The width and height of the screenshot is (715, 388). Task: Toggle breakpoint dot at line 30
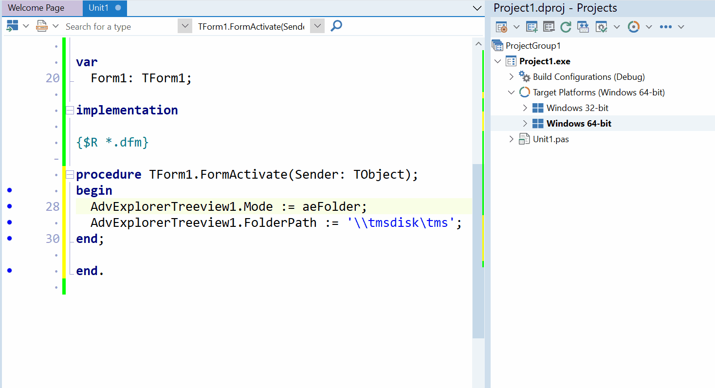click(9, 238)
